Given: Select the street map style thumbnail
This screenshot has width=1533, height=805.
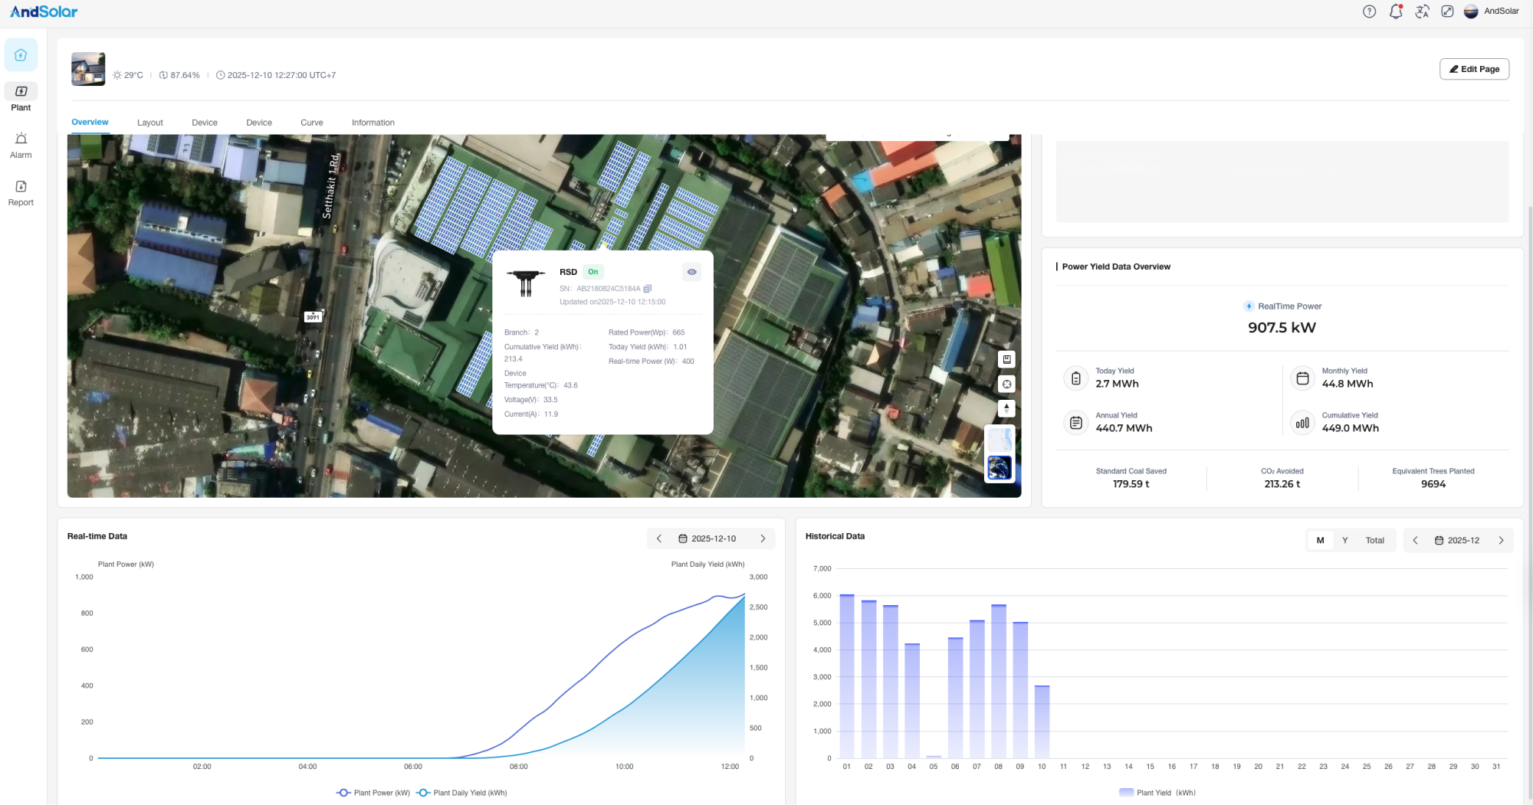Looking at the screenshot, I should click(999, 440).
